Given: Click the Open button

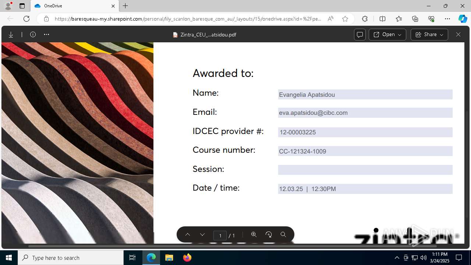Looking at the screenshot, I should pos(387,35).
